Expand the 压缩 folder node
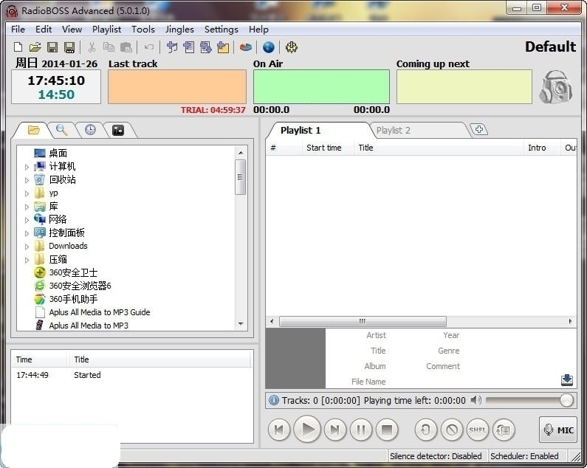Viewport: 587px width, 468px height. (27, 260)
